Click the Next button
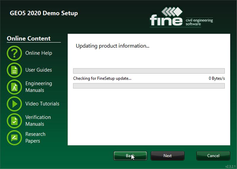Image resolution: width=237 pixels, height=169 pixels. 167,156
